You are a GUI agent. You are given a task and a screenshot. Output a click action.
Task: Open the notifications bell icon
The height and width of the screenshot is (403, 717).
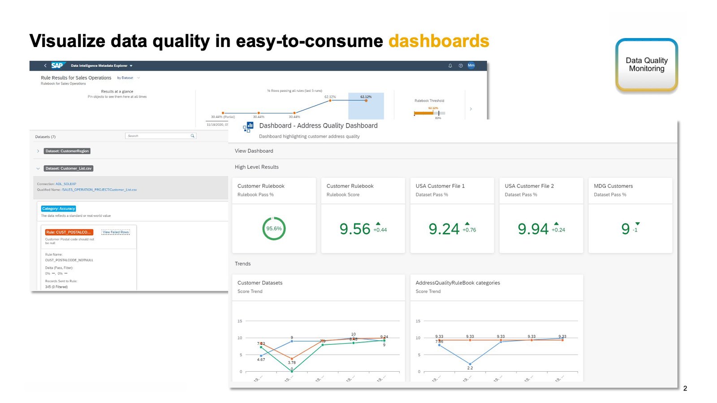click(x=450, y=65)
